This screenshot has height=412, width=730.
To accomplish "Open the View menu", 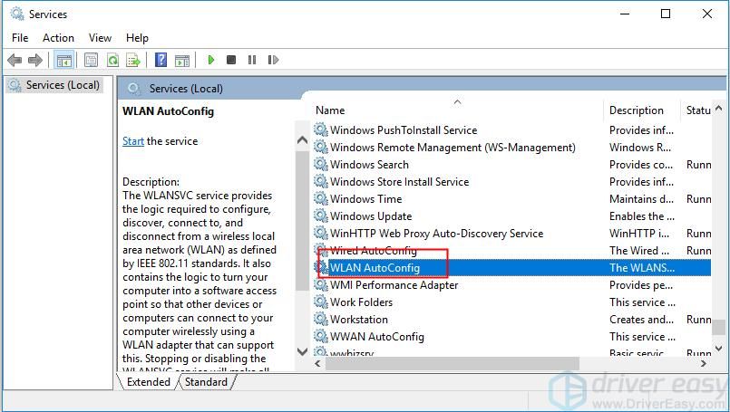I will (100, 38).
